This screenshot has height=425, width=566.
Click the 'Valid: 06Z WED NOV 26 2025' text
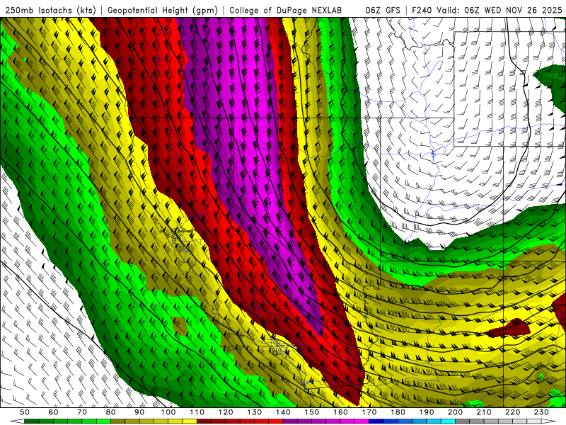pos(499,11)
